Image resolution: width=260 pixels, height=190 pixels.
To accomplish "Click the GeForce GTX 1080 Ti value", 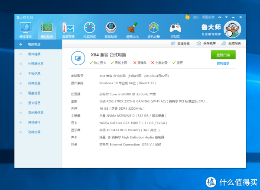I will tap(133, 123).
